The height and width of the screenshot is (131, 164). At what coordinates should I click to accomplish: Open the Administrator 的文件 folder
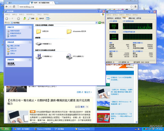pos(69,31)
